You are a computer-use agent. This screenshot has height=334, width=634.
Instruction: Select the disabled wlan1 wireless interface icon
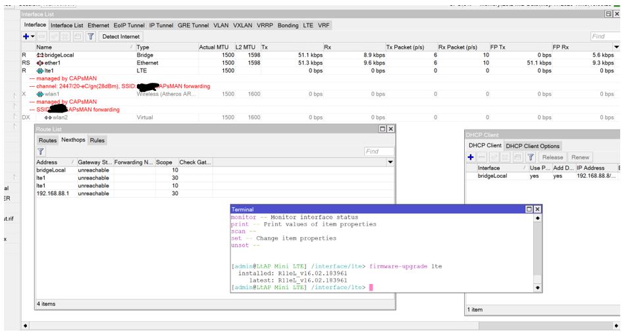(x=40, y=94)
